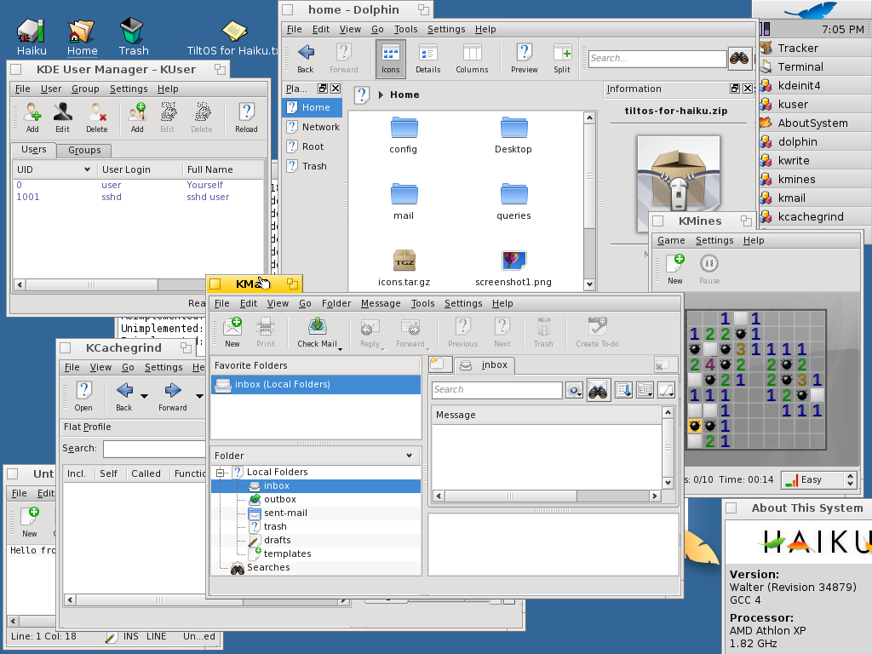Open Easy difficulty combo box in KMines
The height and width of the screenshot is (654, 872).
pyautogui.click(x=818, y=480)
